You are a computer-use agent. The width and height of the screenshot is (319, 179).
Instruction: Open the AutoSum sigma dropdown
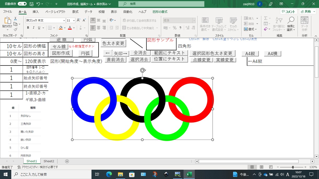click(270, 18)
